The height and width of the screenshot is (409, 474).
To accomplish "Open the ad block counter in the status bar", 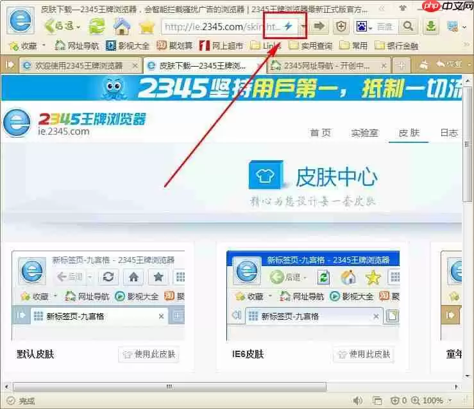I will pyautogui.click(x=398, y=401).
